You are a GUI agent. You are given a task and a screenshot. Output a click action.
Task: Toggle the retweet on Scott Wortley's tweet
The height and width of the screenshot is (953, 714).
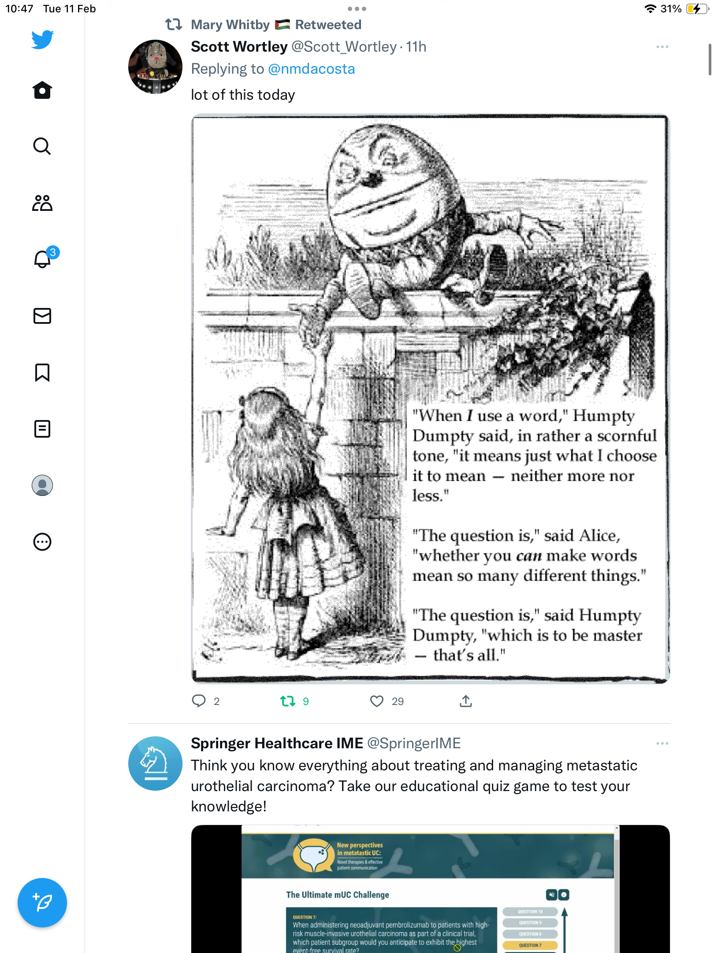pos(288,701)
